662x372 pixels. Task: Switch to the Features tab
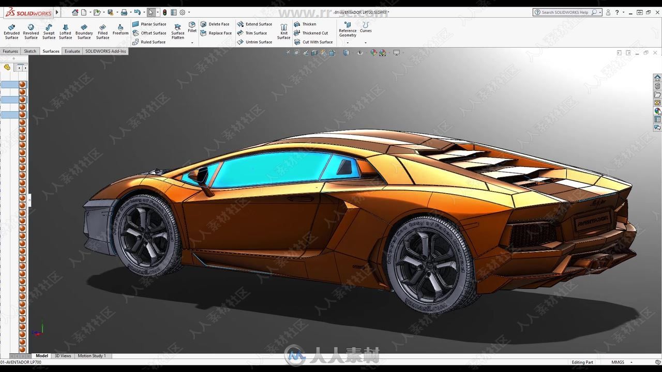pyautogui.click(x=10, y=51)
